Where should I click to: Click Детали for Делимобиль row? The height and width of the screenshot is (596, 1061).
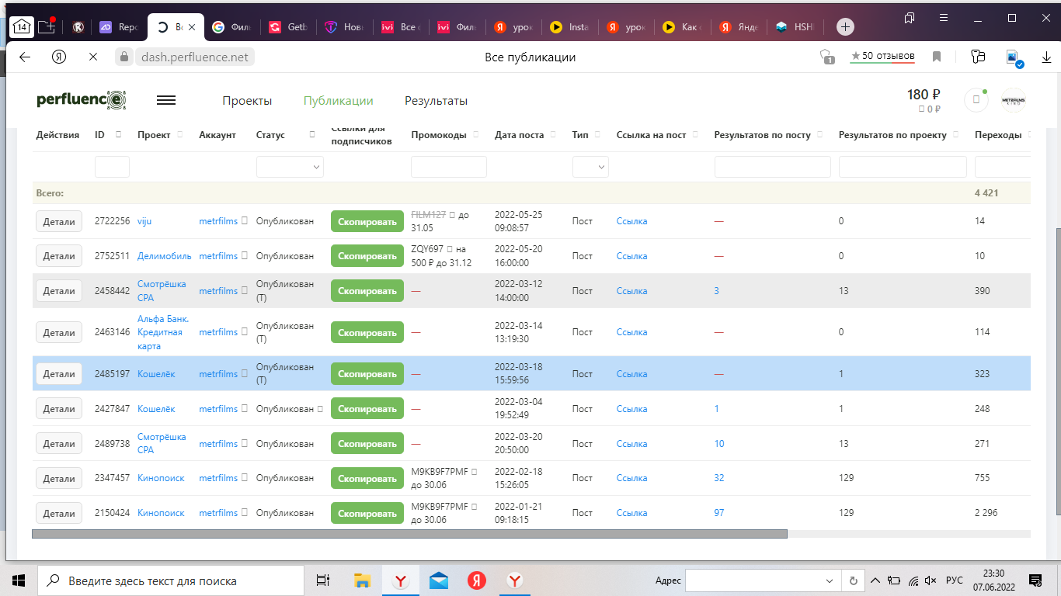point(59,256)
